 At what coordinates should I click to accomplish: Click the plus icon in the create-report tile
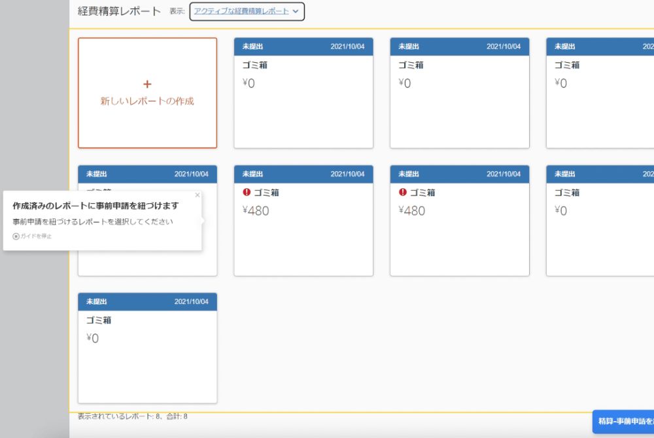147,84
